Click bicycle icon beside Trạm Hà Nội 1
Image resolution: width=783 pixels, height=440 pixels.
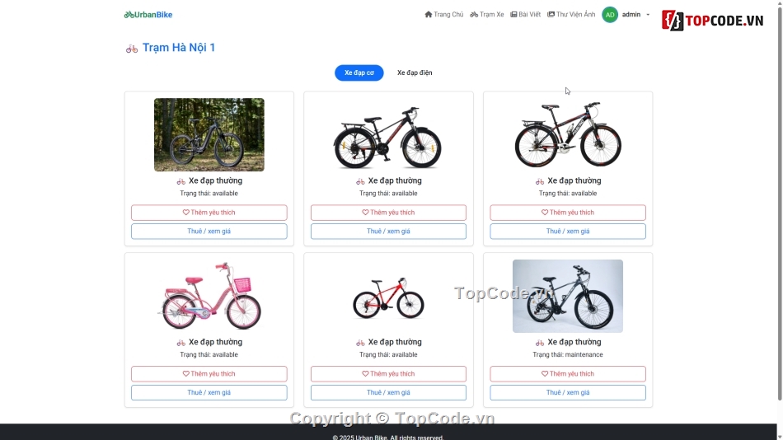pos(132,49)
